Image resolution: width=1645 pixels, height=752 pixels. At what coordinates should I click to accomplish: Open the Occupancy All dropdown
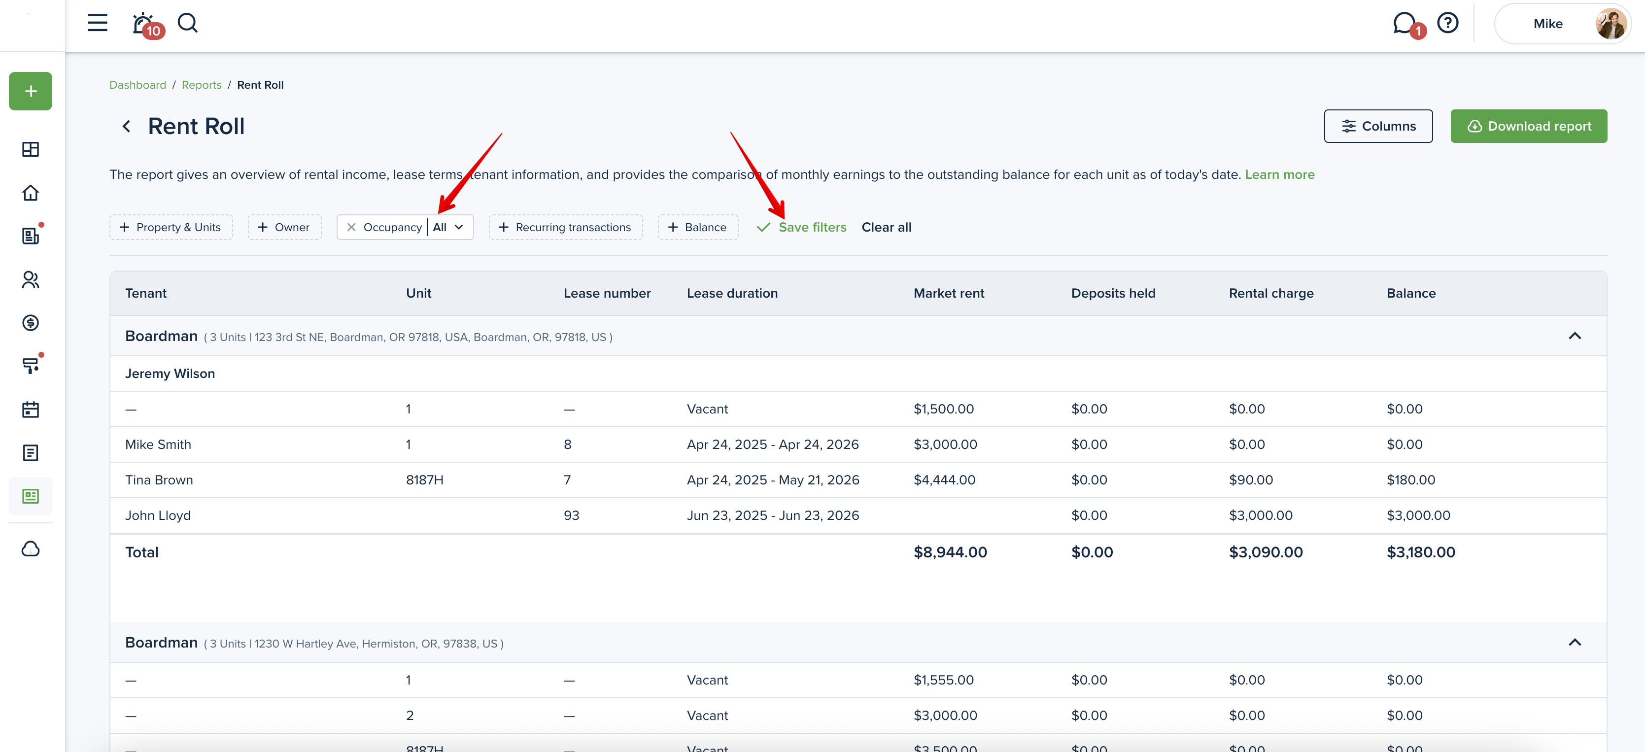pos(448,227)
